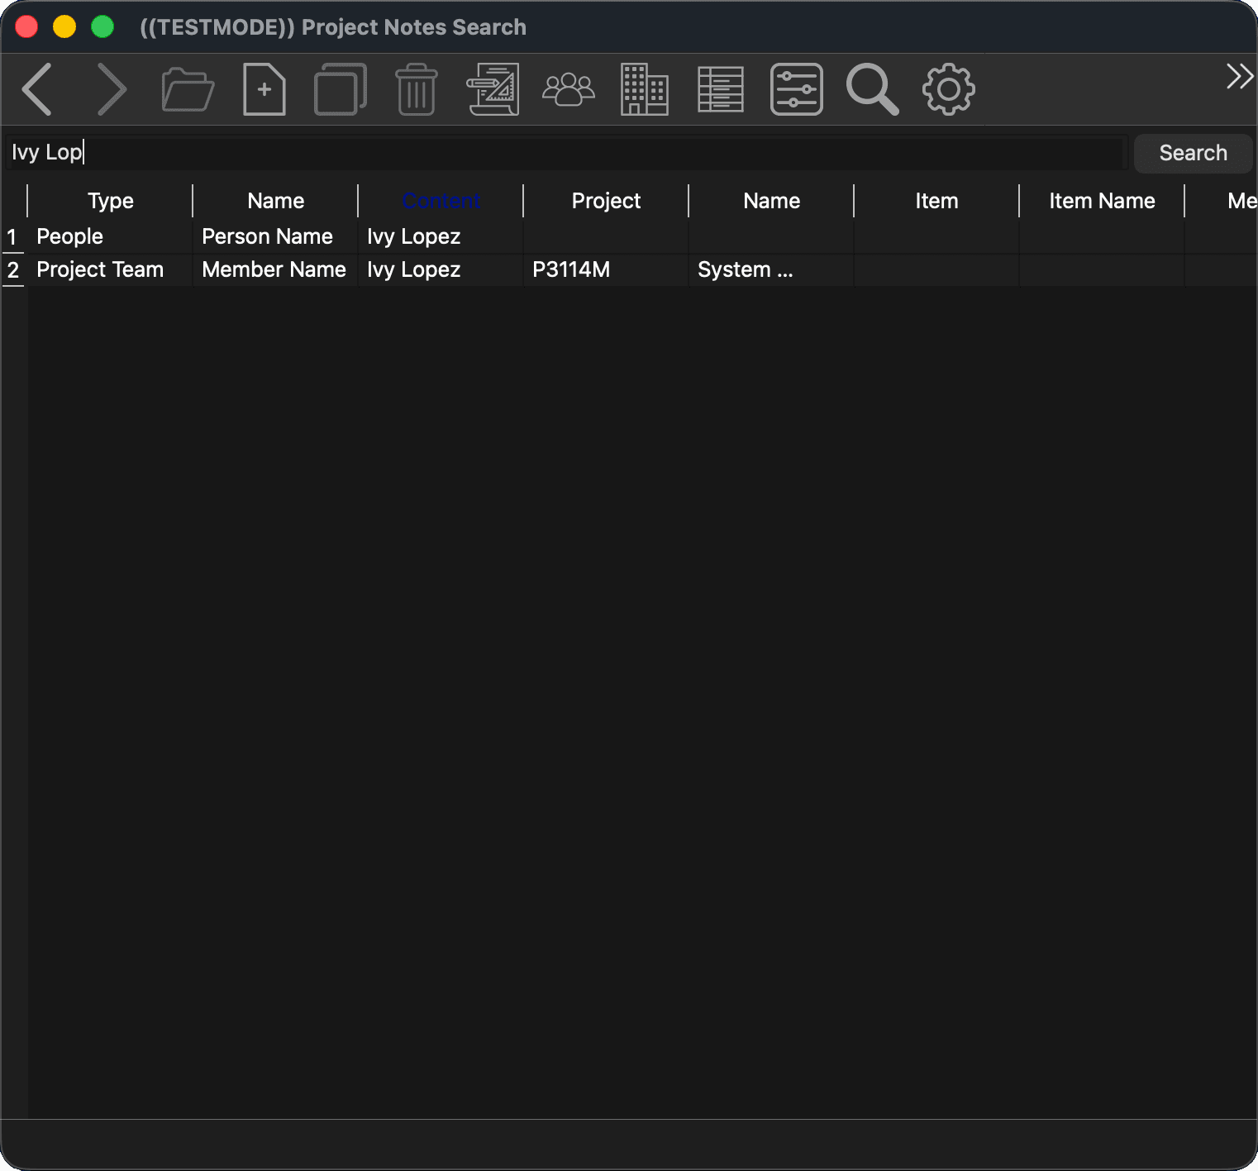Sort by the Type column header
1258x1171 pixels.
point(110,201)
